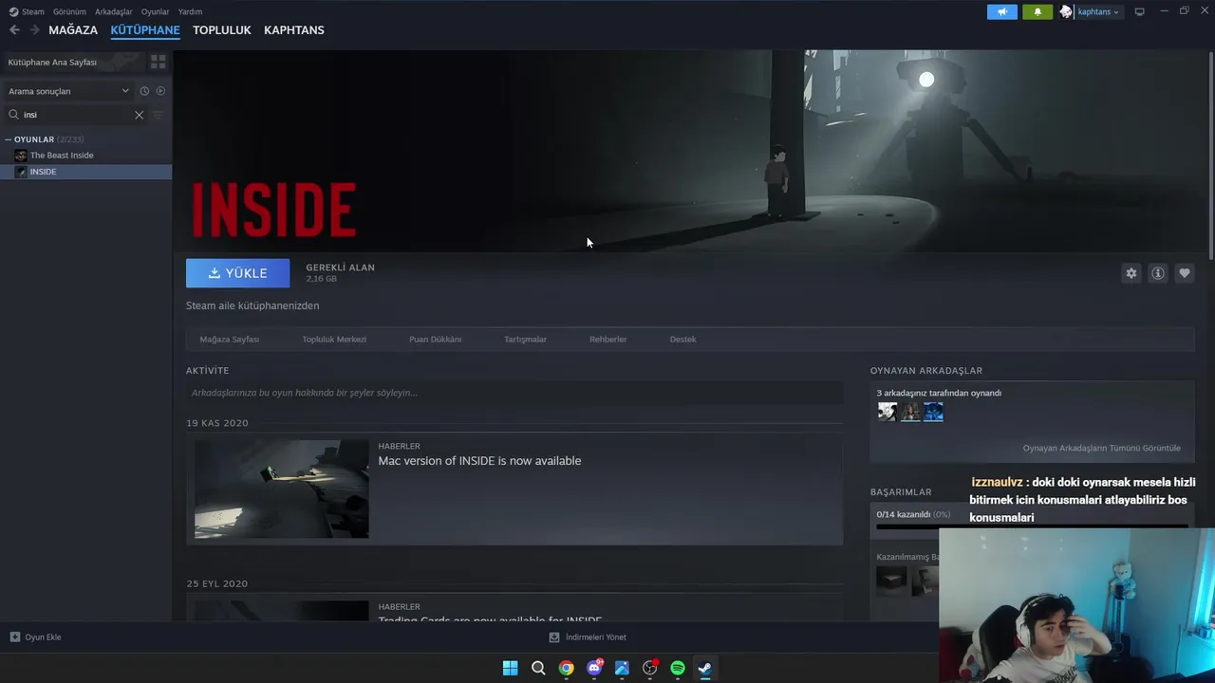The height and width of the screenshot is (683, 1215).
Task: Expand the Arama sonuçları dropdown
Action: coord(68,91)
